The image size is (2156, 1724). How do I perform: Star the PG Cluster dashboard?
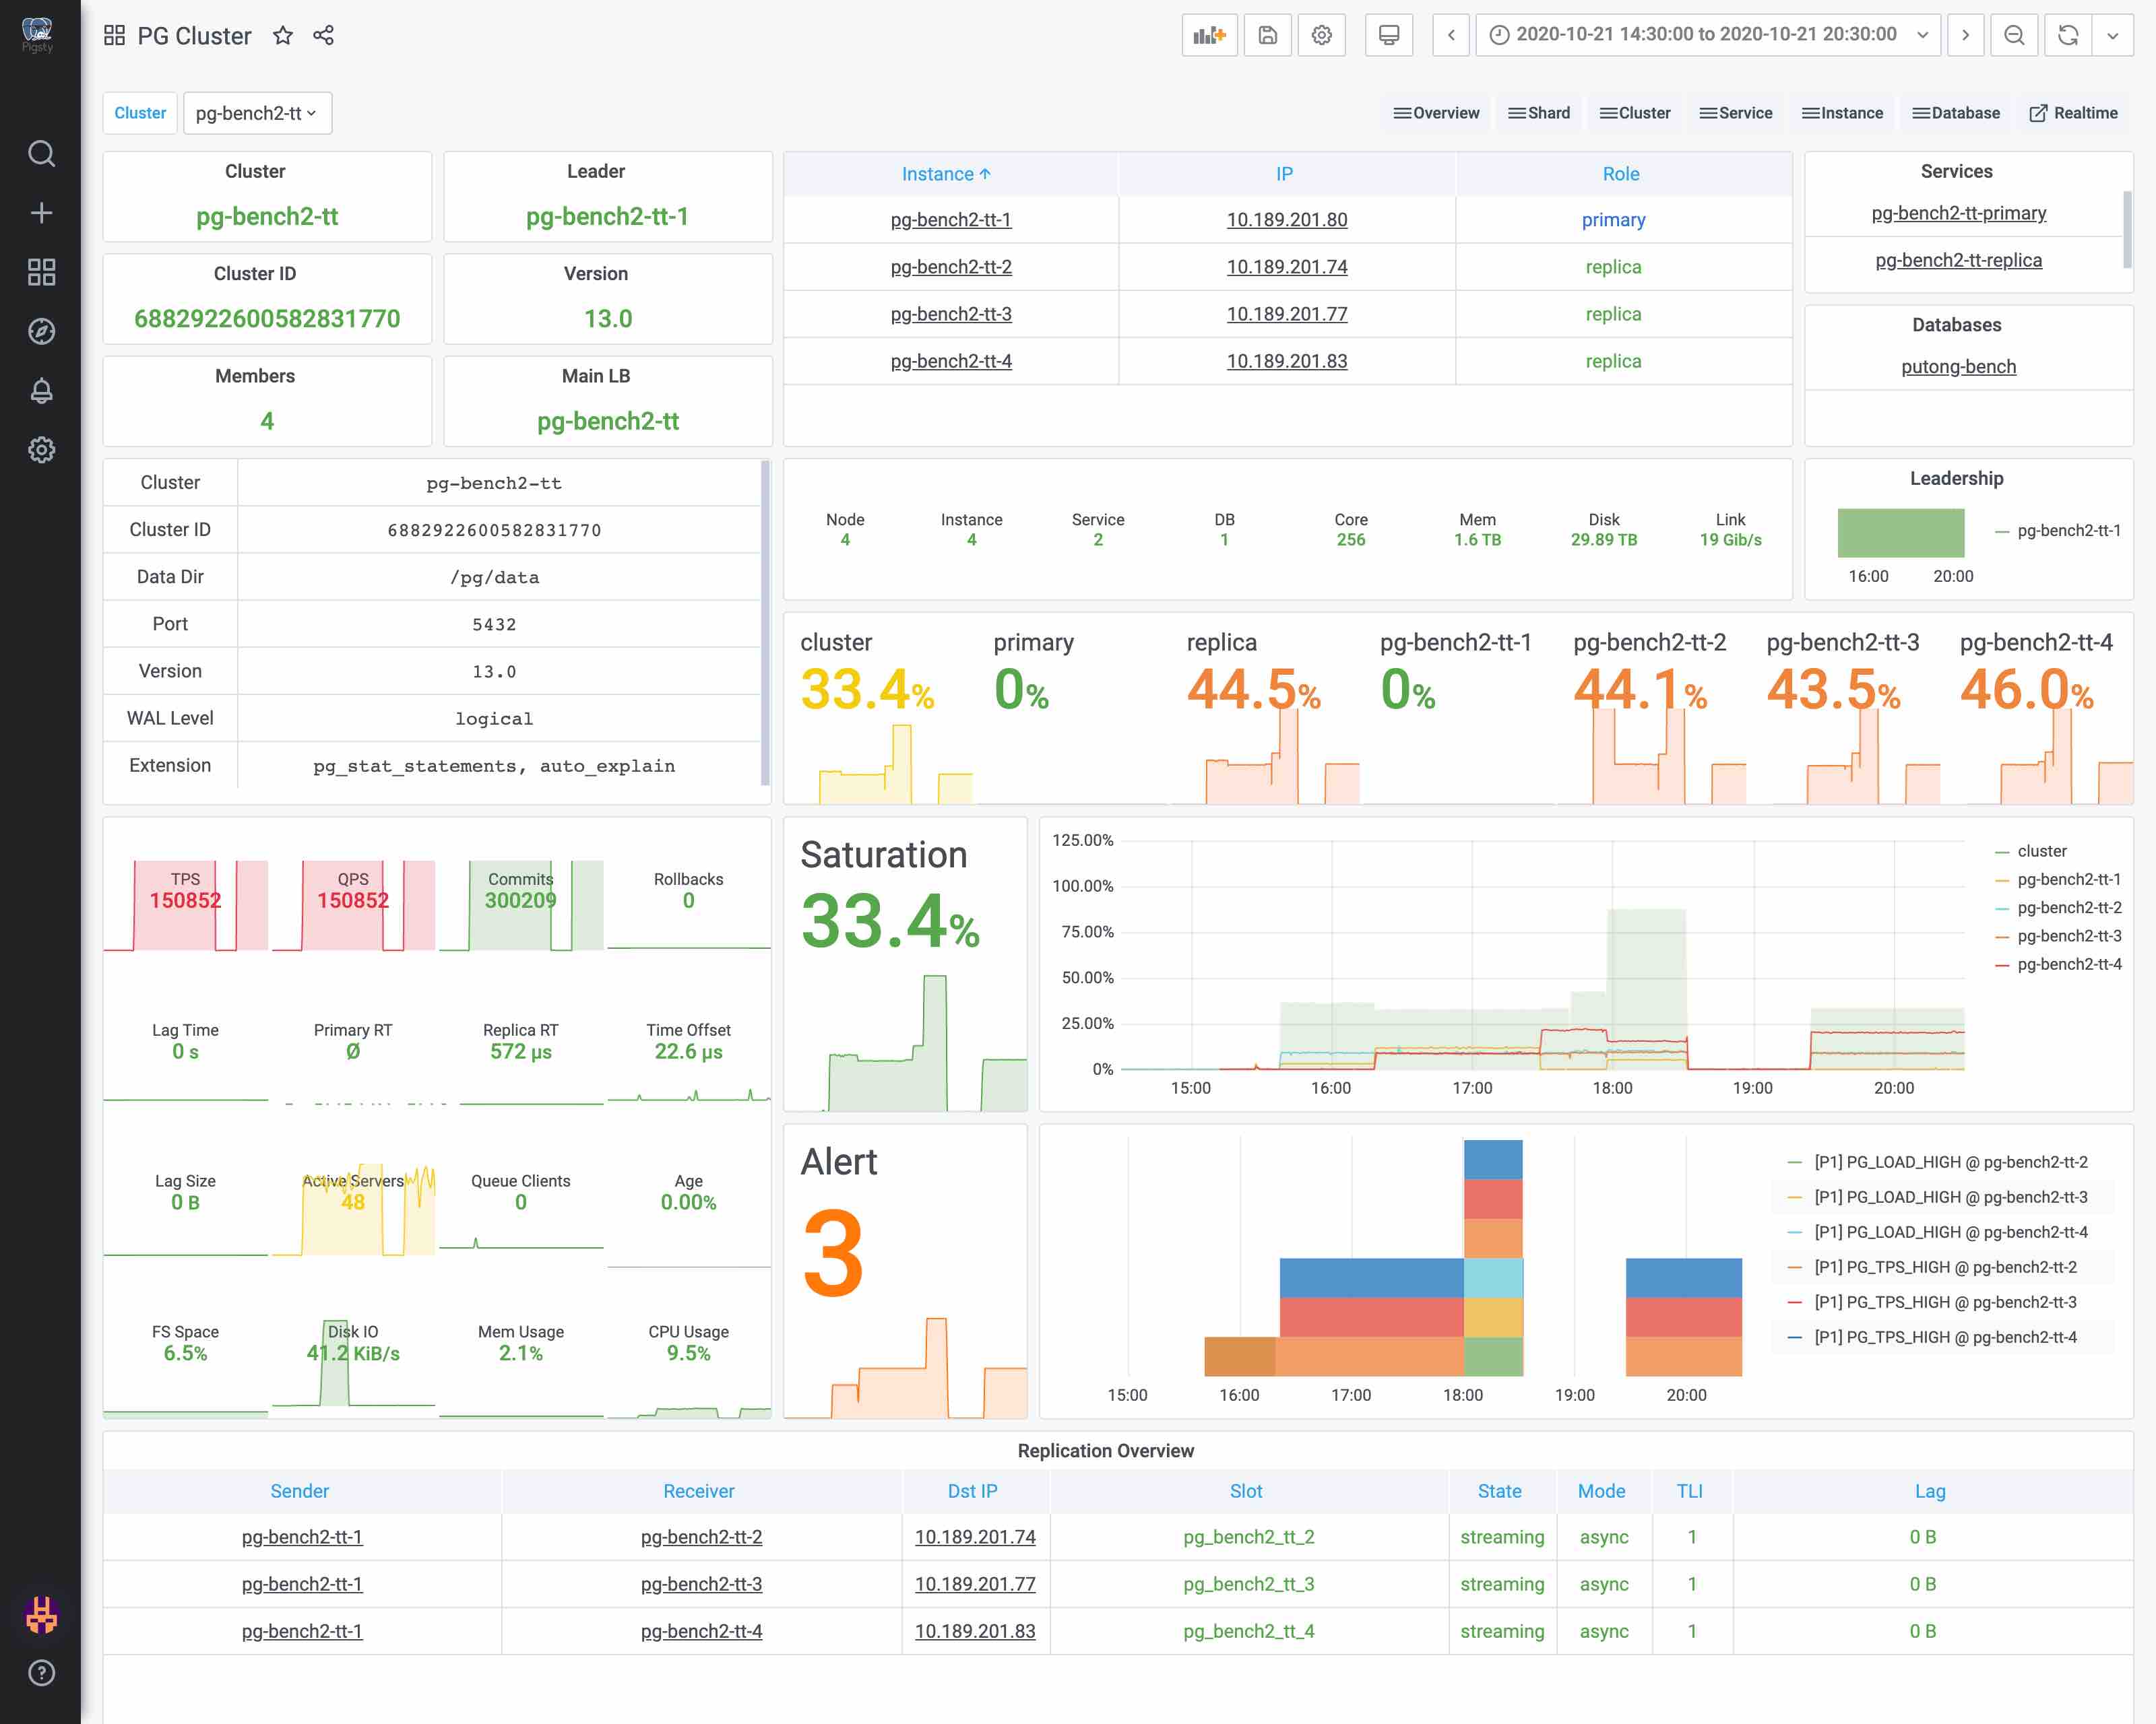283,36
